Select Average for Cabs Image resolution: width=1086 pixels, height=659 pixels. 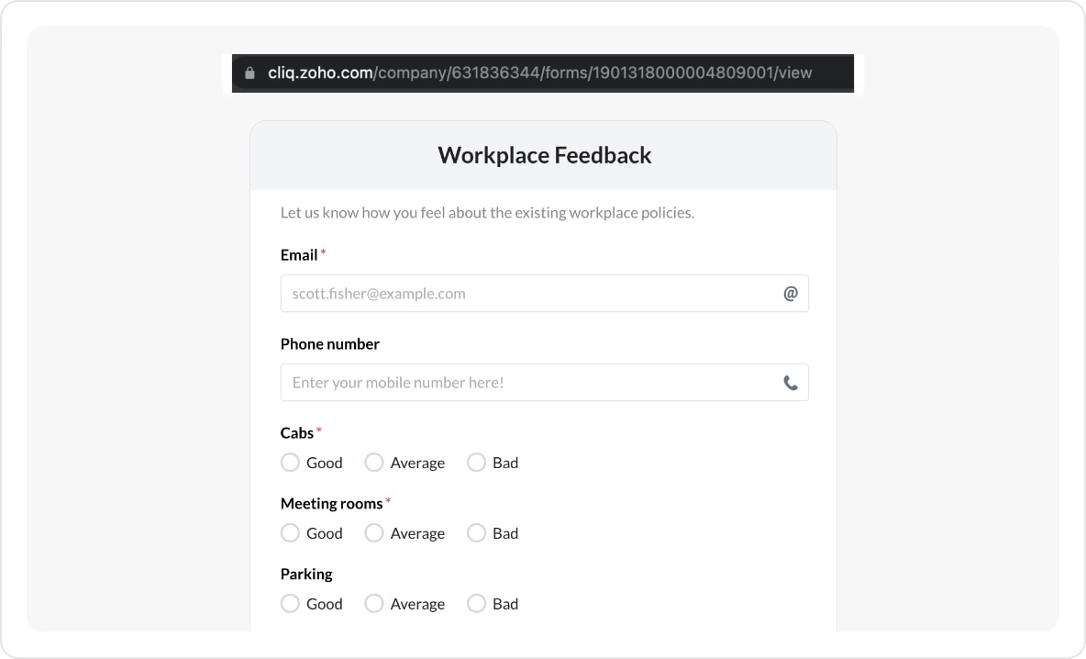coord(374,463)
